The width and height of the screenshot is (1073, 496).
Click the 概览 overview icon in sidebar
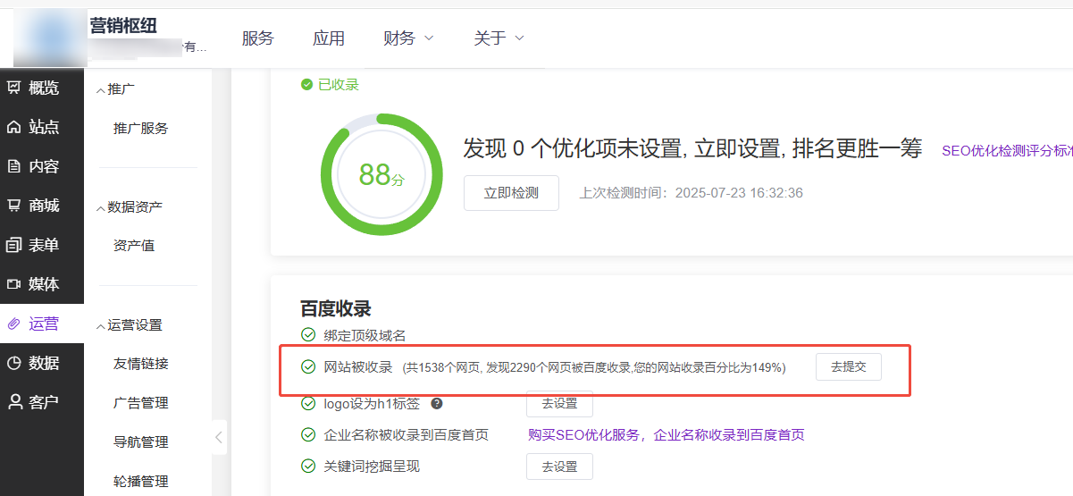pyautogui.click(x=13, y=88)
